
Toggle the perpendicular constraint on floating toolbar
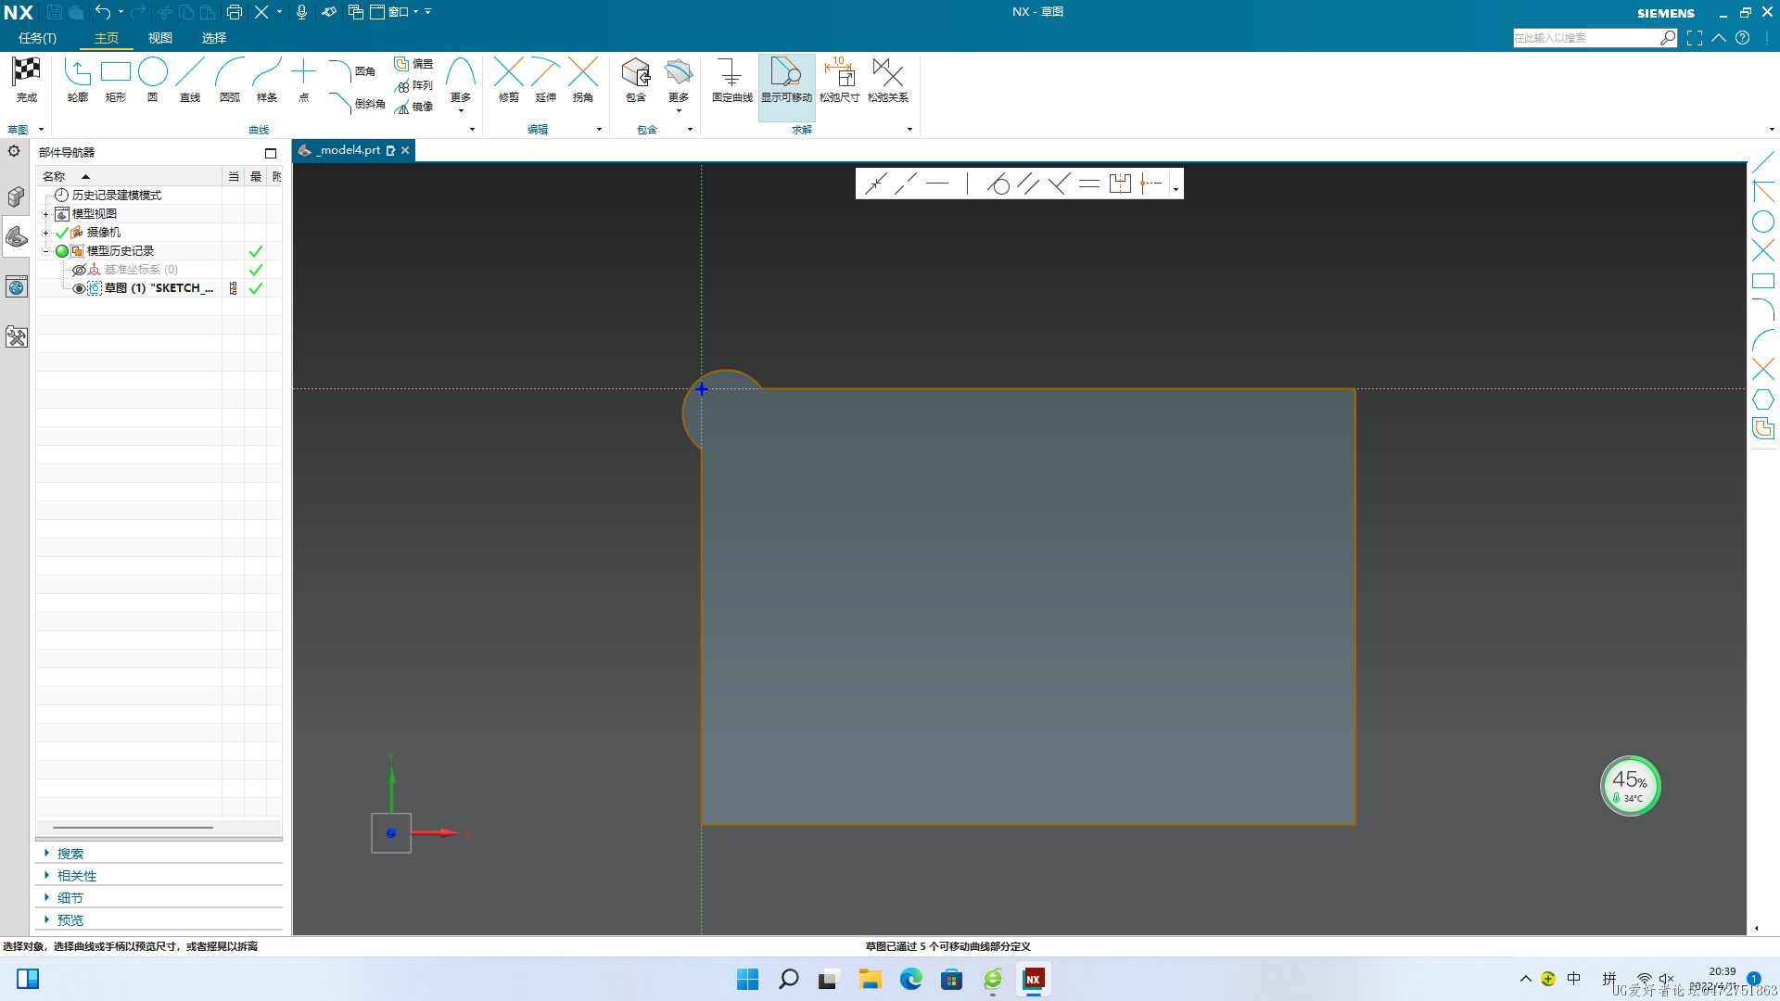pos(1058,184)
